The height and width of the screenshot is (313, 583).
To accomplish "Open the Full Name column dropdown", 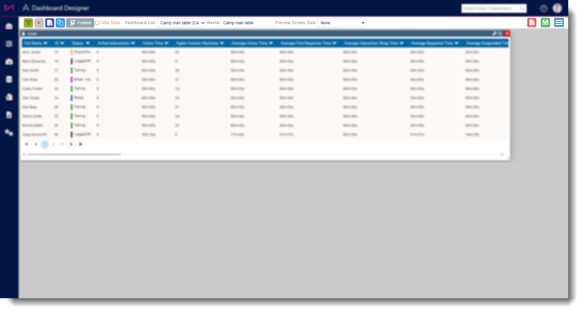I will click(x=45, y=43).
